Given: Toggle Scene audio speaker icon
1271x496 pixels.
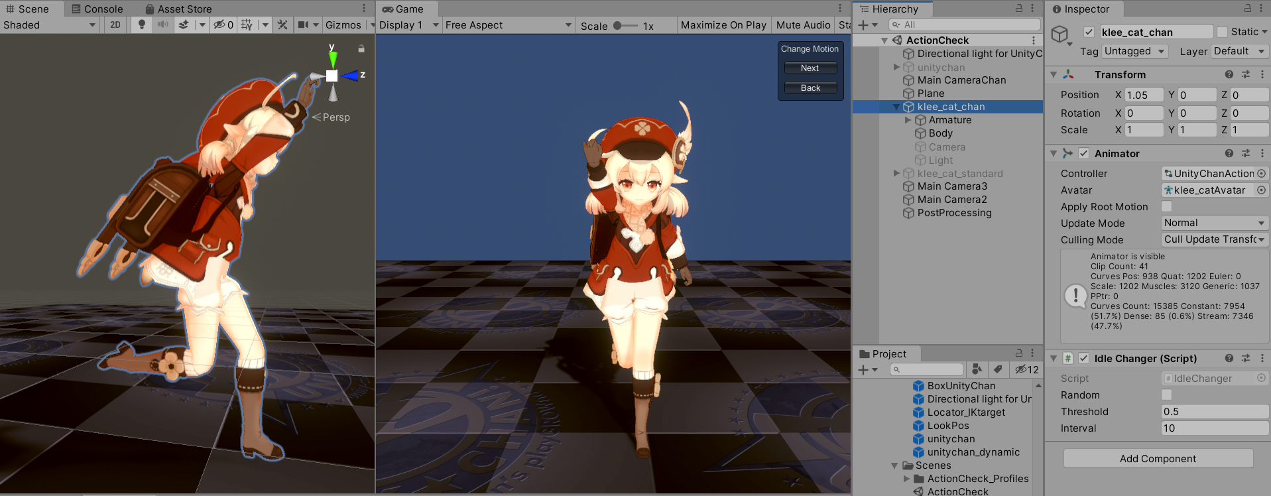Looking at the screenshot, I should coord(162,25).
